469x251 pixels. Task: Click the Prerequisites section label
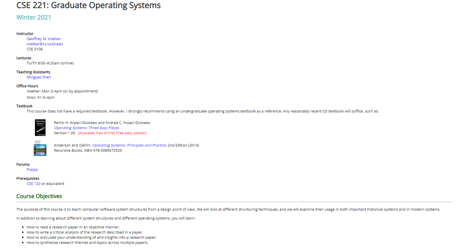[28, 178]
